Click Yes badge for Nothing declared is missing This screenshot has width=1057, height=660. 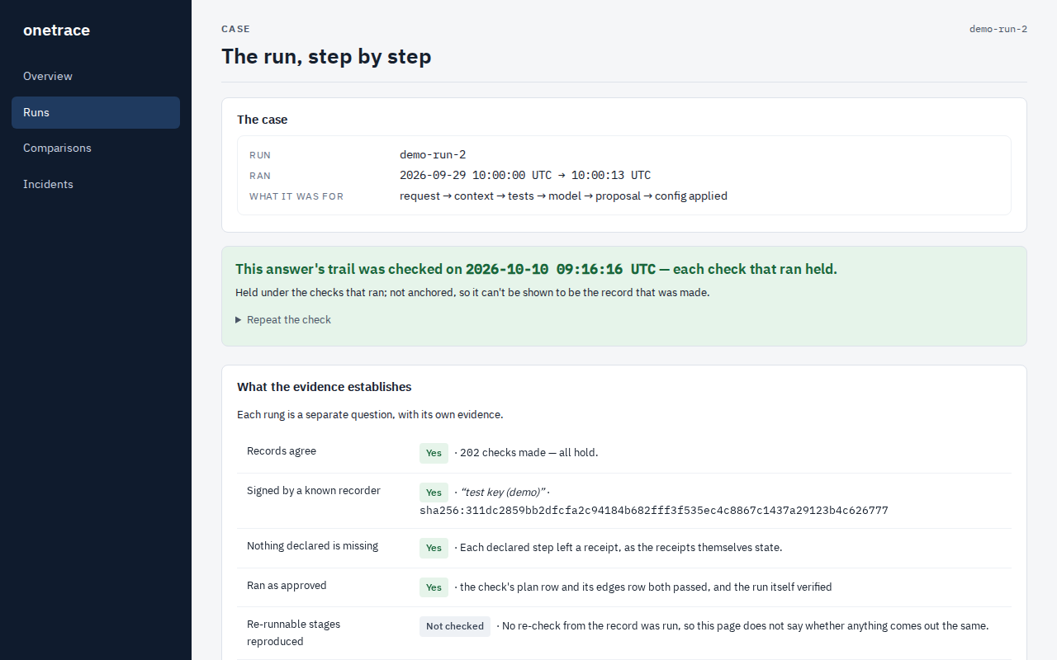click(x=434, y=548)
